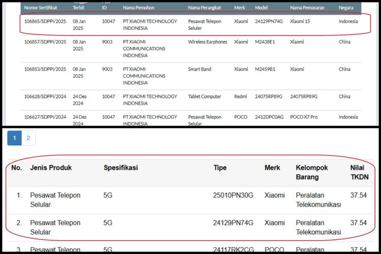
Task: Click the Nama Pemasaran column header
Action: [x=307, y=8]
